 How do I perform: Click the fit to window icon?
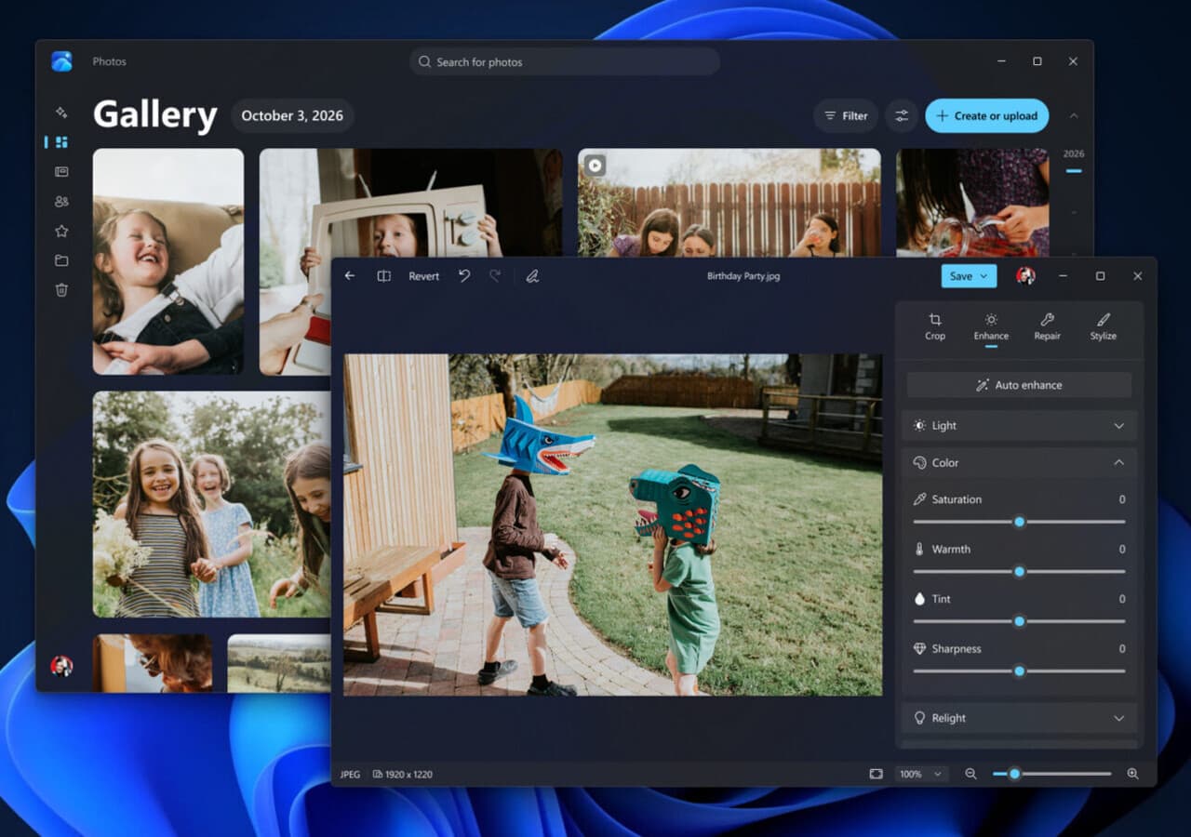pos(876,774)
